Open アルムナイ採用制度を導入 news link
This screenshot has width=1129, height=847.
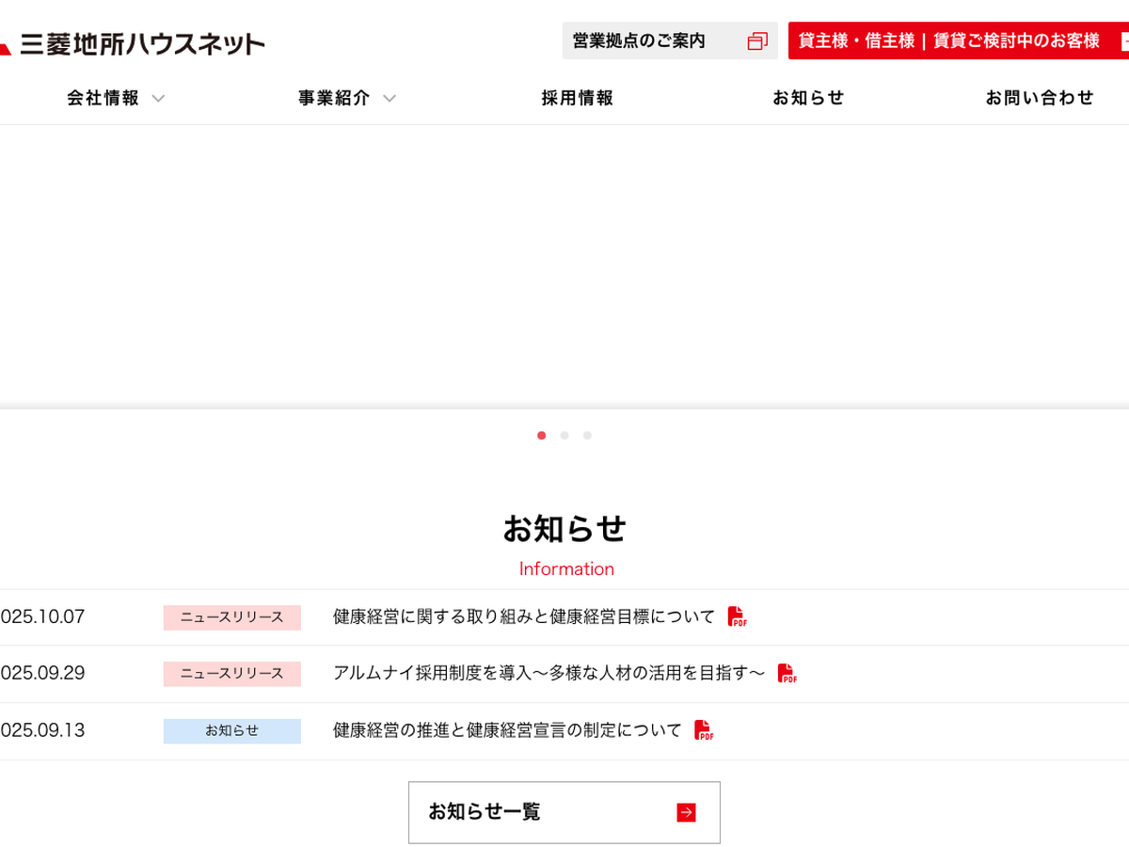tap(549, 674)
